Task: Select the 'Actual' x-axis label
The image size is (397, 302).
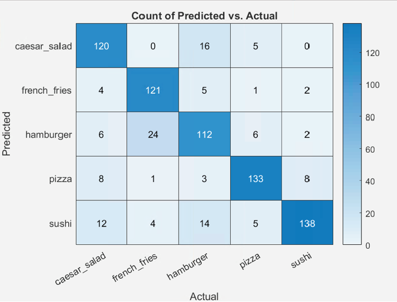Action: click(x=204, y=296)
